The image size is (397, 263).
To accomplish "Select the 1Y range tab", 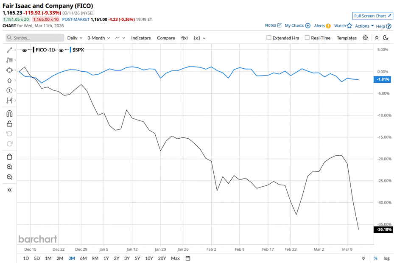I will click(x=106, y=258).
